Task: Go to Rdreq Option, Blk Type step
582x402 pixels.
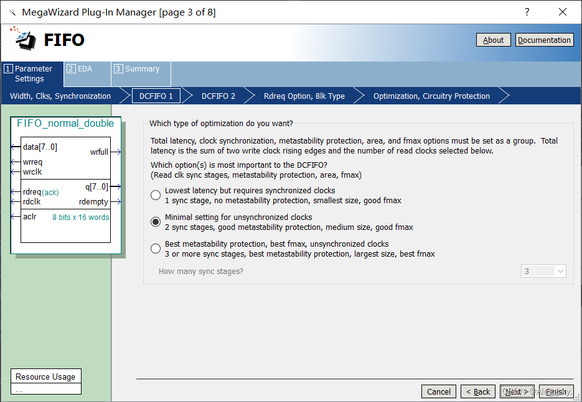Action: [304, 96]
